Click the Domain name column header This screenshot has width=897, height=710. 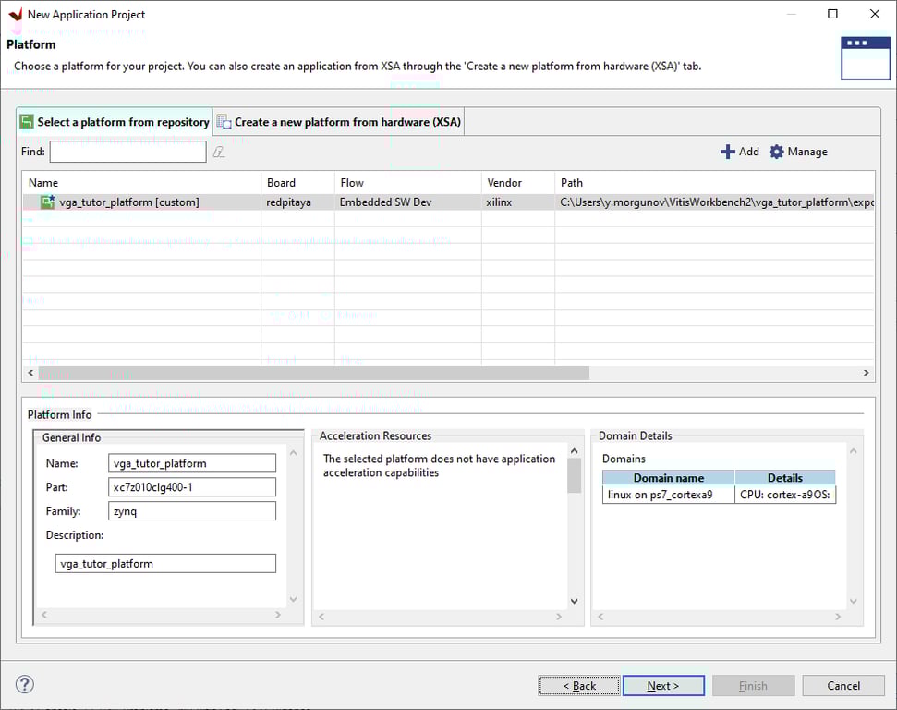coord(668,478)
